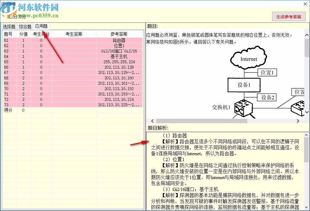Click down arrow of 题目 vertical scrollbar
This screenshot has height=211, width=310.
coord(307,112)
